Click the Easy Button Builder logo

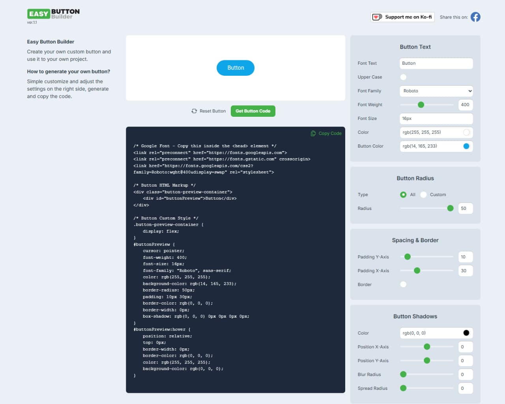pyautogui.click(x=53, y=14)
